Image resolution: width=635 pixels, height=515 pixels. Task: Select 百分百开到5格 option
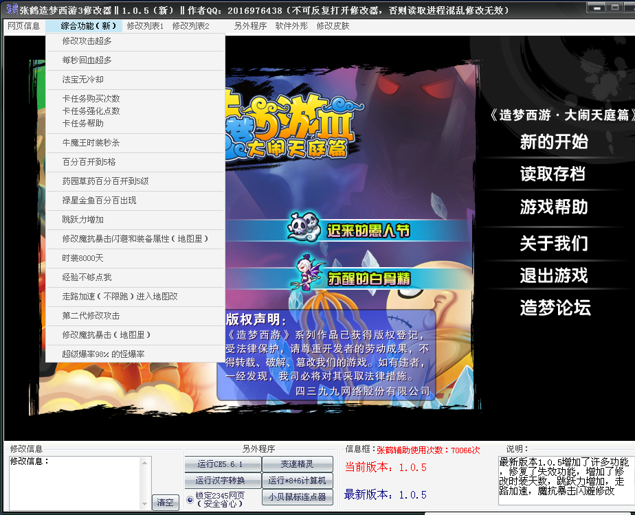click(135, 162)
